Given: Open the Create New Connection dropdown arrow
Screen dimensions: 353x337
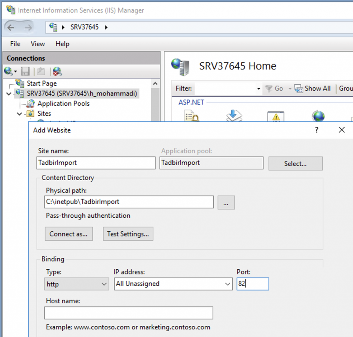Looking at the screenshot, I should coord(15,72).
